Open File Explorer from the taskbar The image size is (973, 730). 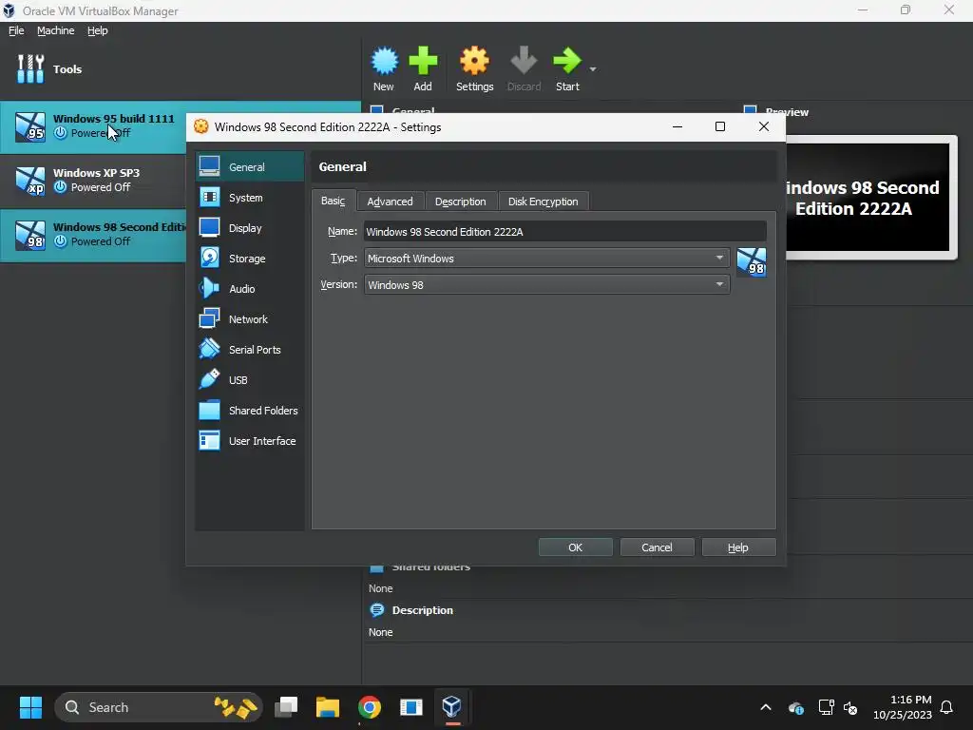click(x=328, y=707)
